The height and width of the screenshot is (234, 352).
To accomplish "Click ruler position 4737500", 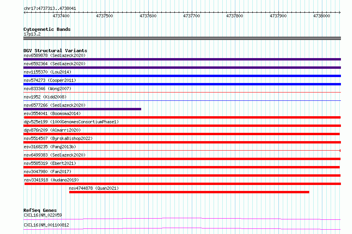I will pyautogui.click(x=105, y=16).
